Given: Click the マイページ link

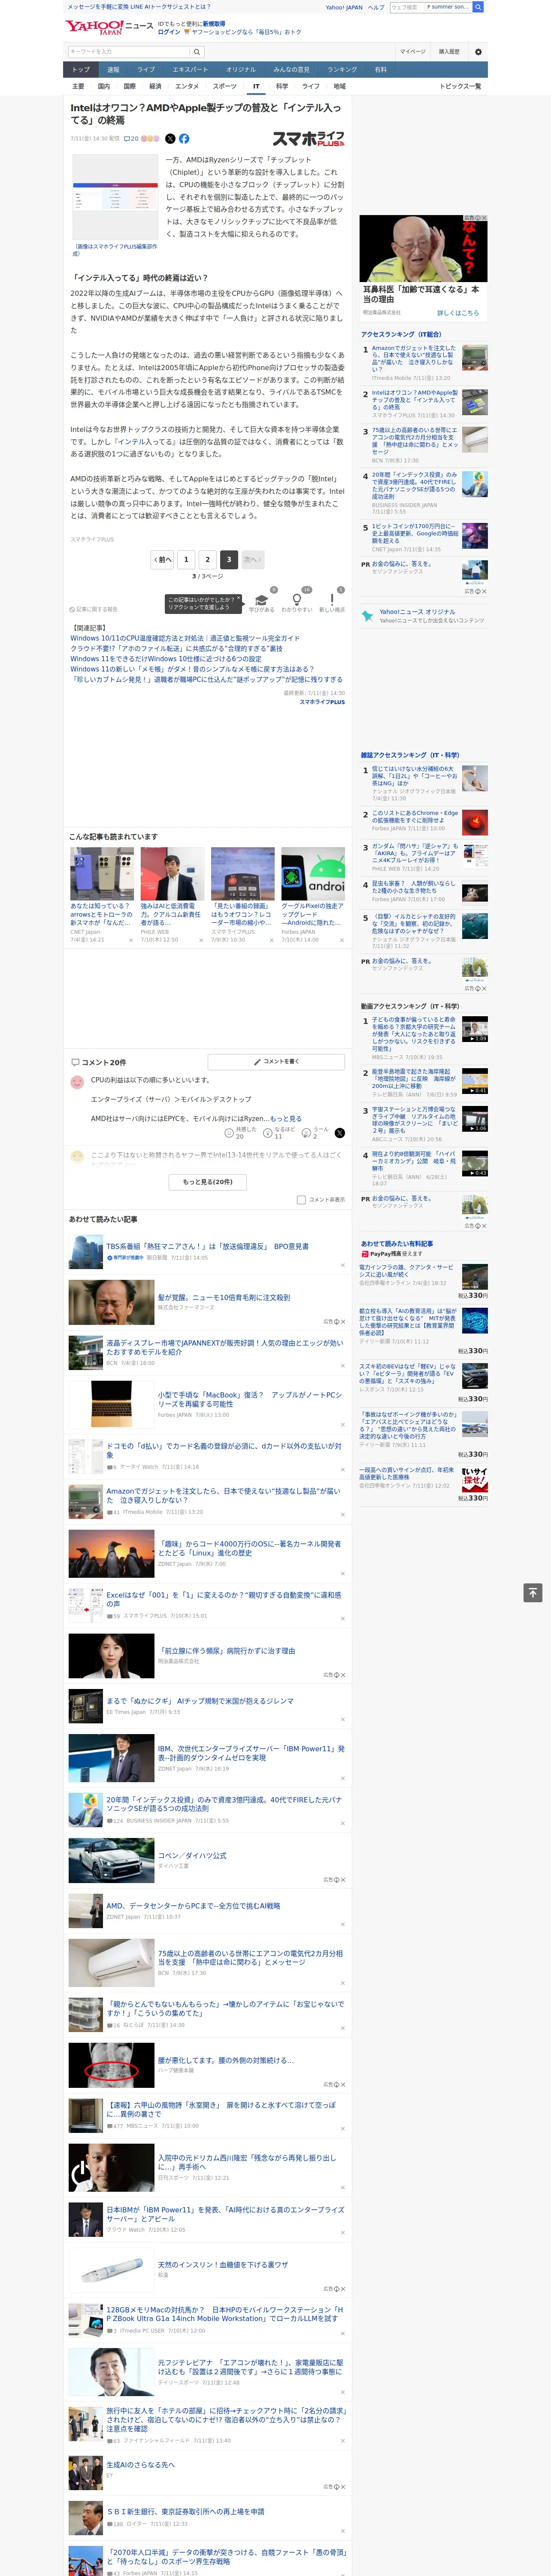Looking at the screenshot, I should point(412,52).
